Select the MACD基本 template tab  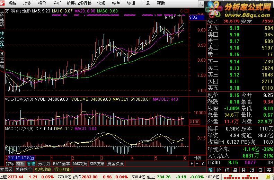click(61, 164)
